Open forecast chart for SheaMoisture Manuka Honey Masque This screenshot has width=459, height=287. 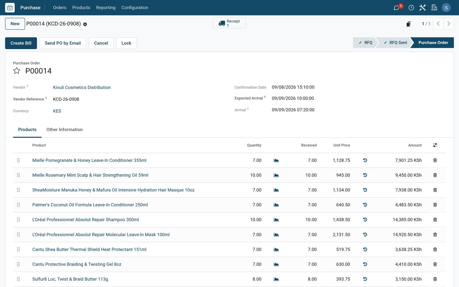(276, 190)
